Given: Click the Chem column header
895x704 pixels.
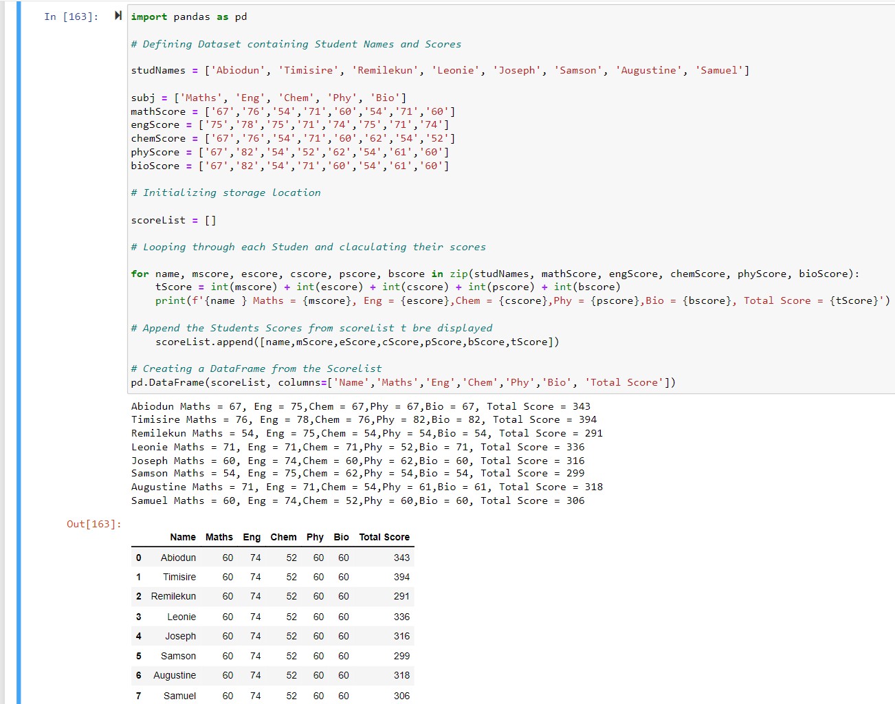Looking at the screenshot, I should (x=283, y=537).
